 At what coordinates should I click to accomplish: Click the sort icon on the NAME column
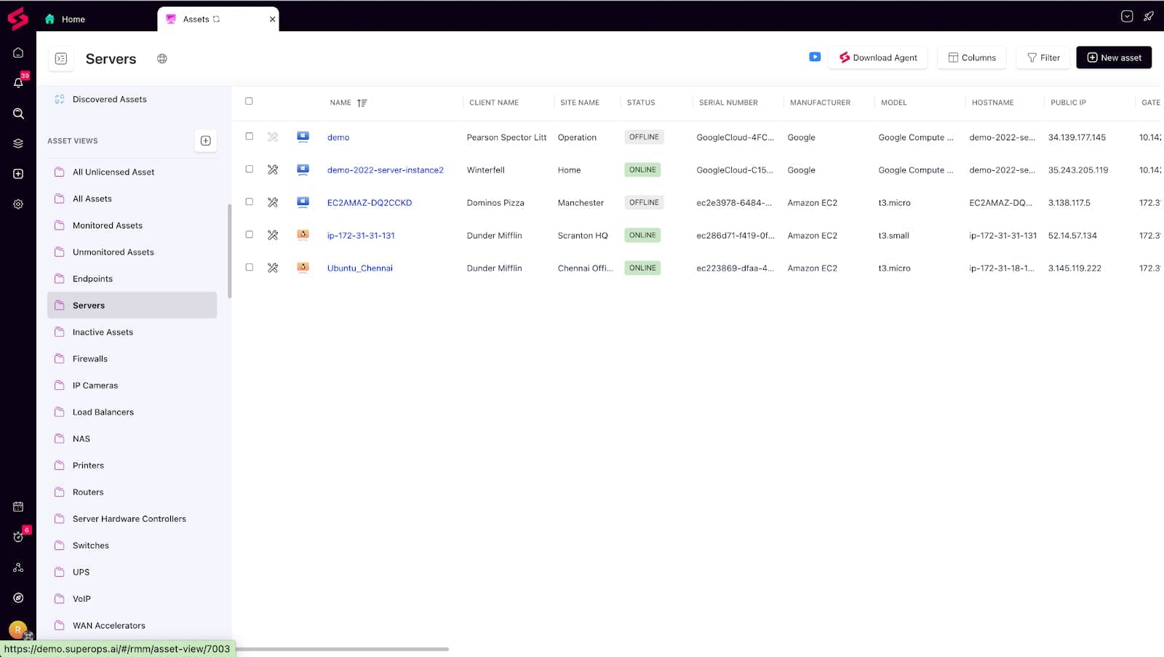pyautogui.click(x=362, y=103)
